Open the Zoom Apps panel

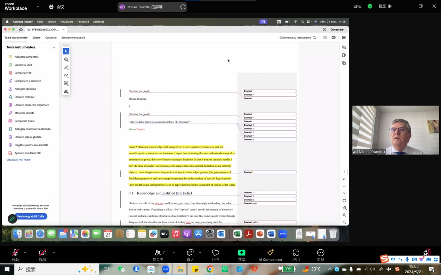pos(296,255)
